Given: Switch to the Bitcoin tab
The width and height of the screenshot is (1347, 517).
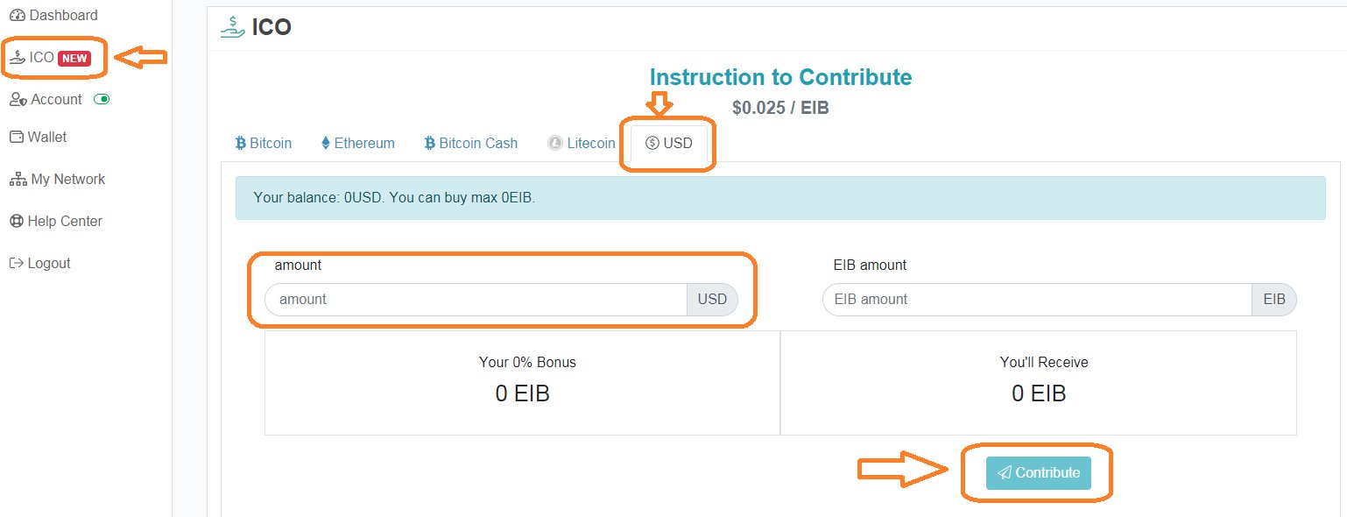Looking at the screenshot, I should click(263, 143).
